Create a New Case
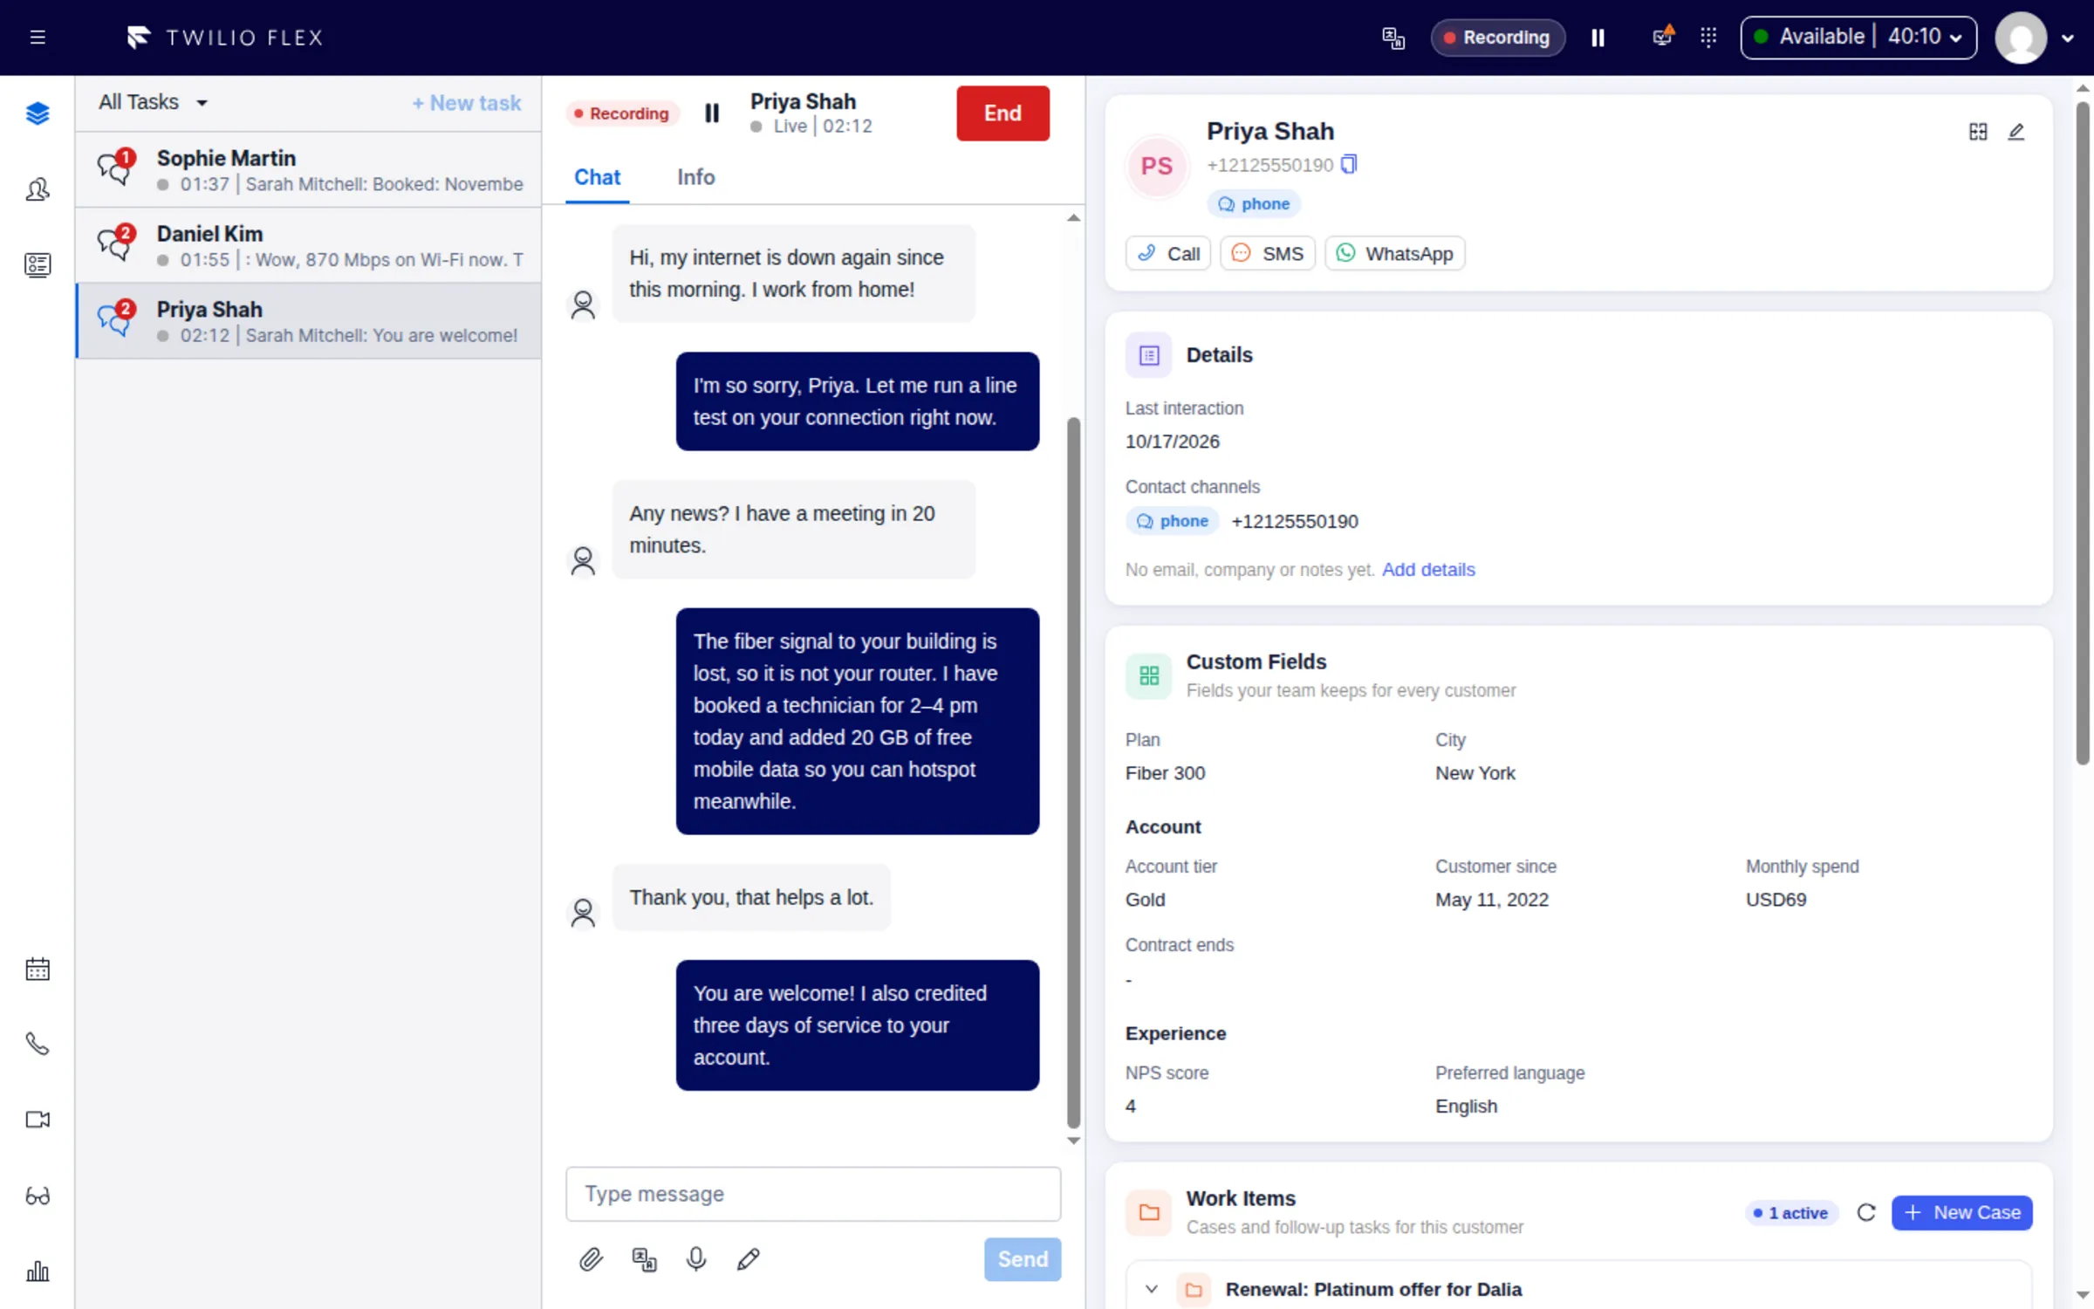The width and height of the screenshot is (2094, 1309). 1962,1213
